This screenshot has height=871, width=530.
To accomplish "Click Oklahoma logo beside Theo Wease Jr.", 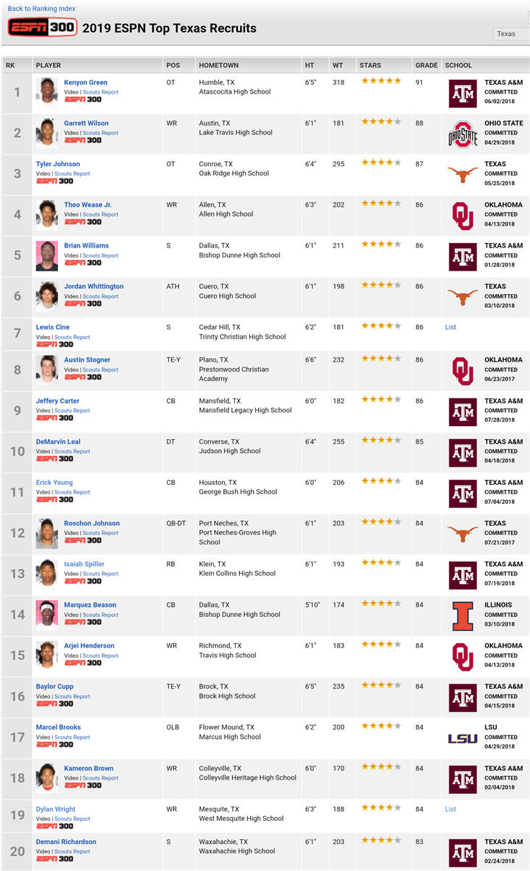I will tap(463, 216).
